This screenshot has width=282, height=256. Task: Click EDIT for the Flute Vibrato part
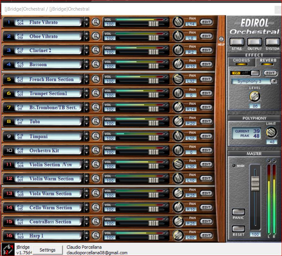[x=206, y=22]
